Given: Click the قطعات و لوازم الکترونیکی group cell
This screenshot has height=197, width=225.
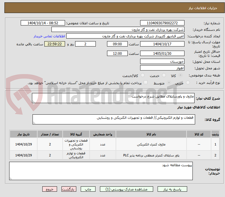Looking at the screenshot, I should (x=76, y=155).
